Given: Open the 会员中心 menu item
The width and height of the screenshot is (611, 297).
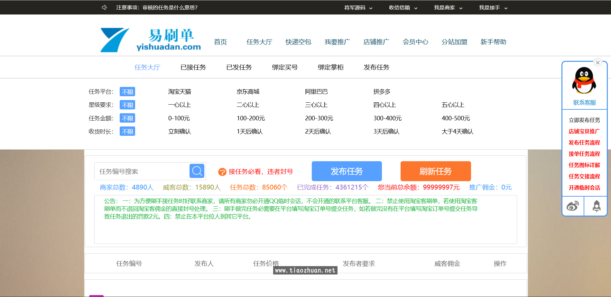Looking at the screenshot, I should (x=415, y=42).
